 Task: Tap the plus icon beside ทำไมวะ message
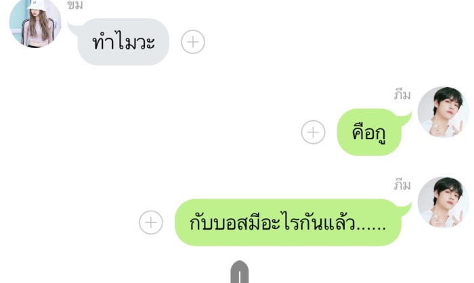tap(193, 42)
